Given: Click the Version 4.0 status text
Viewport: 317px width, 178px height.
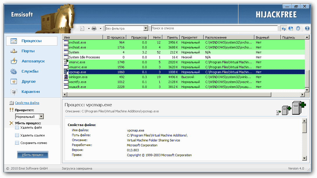Looking at the screenshot, I should tap(296, 168).
